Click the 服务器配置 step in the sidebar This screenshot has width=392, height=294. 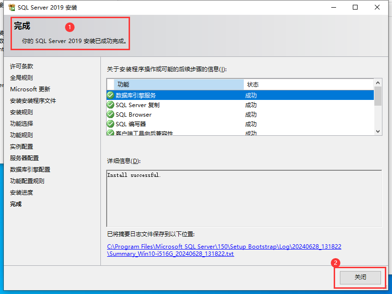coord(24,158)
